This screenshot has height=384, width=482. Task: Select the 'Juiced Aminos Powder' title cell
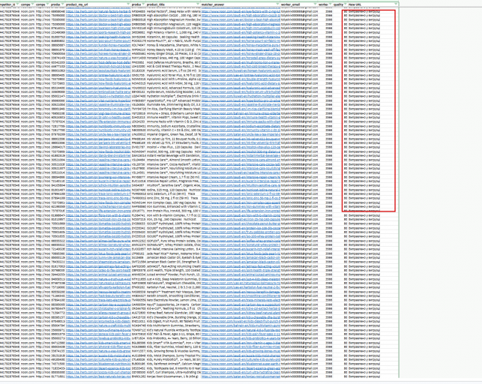coord(174,274)
